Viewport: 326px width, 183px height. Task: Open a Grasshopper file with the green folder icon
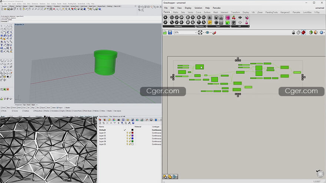click(165, 33)
